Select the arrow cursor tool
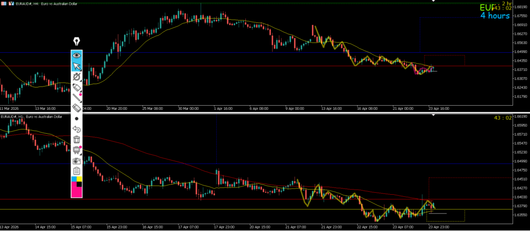The width and height of the screenshot is (530, 231). tap(77, 66)
